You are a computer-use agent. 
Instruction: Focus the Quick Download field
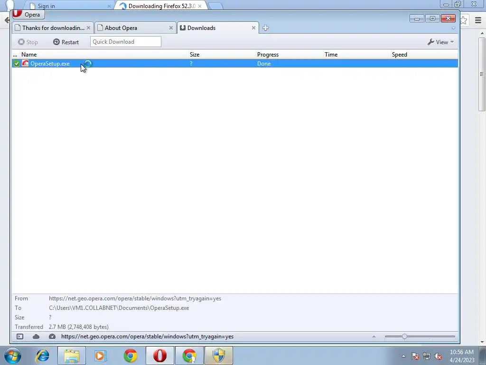click(x=125, y=42)
